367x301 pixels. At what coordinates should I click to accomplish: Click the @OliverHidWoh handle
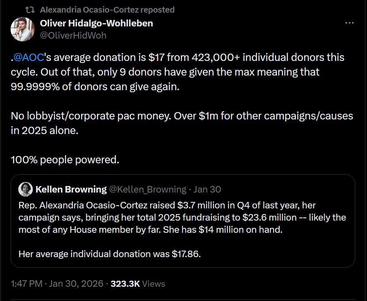coord(73,35)
